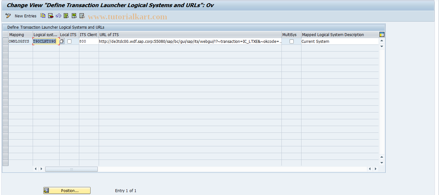The height and width of the screenshot is (195, 439).
Task: Click the Deselect All icon
Action: pos(82,15)
